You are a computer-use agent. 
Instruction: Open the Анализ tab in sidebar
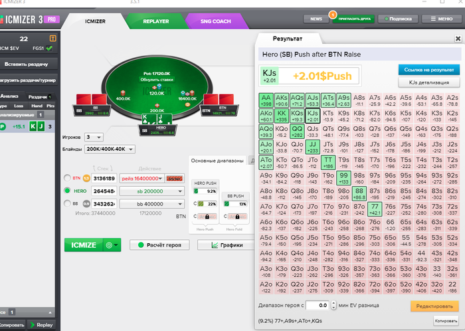click(x=9, y=96)
